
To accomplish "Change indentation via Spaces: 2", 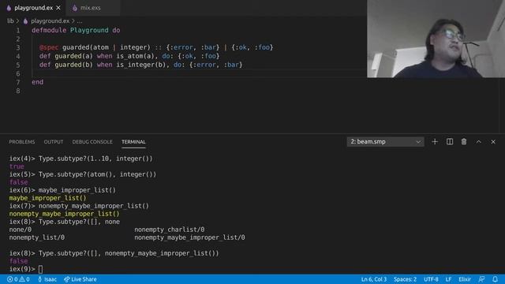I will (405, 279).
